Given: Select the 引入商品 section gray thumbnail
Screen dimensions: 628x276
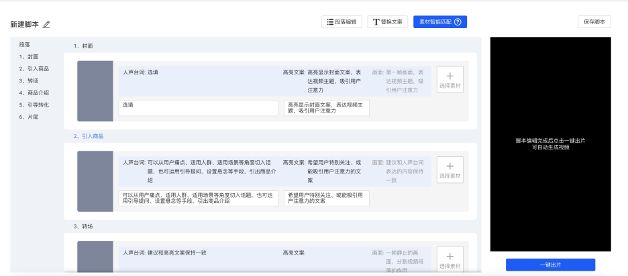Looking at the screenshot, I should [95, 181].
